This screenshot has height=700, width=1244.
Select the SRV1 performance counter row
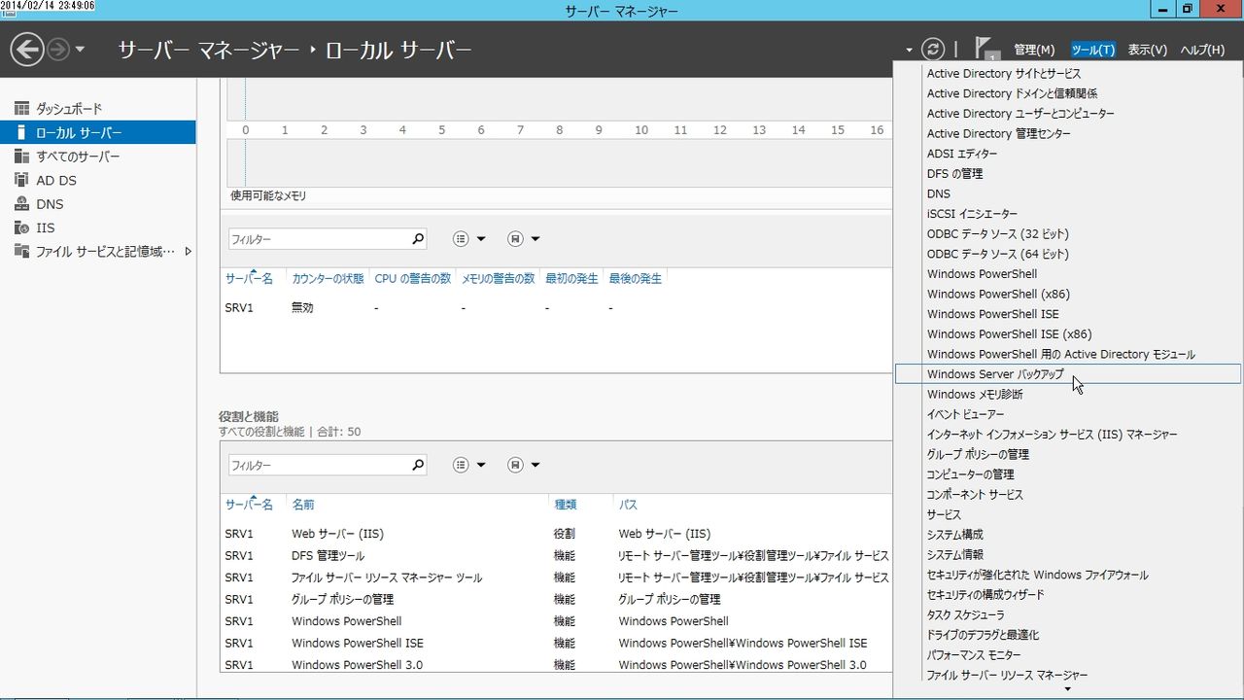pyautogui.click(x=556, y=307)
